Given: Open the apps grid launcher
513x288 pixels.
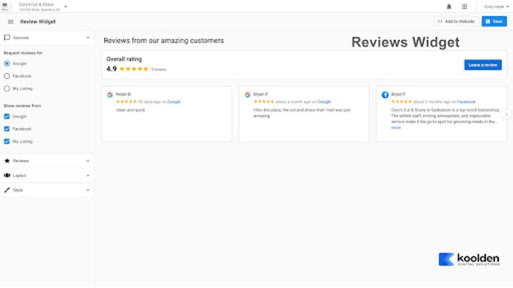Looking at the screenshot, I should pyautogui.click(x=464, y=7).
